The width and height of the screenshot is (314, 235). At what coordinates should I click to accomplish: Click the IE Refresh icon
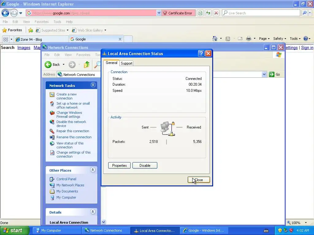tap(208, 13)
